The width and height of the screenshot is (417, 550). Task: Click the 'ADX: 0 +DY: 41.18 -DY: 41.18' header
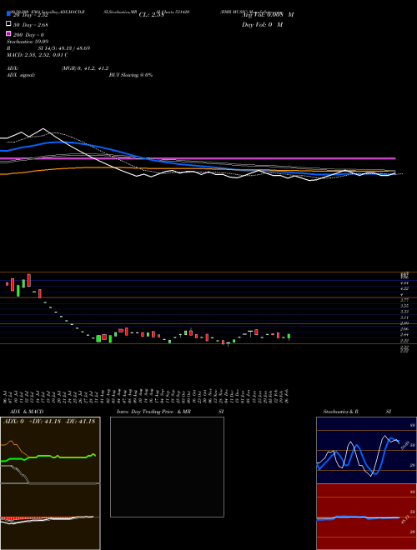tap(49, 422)
